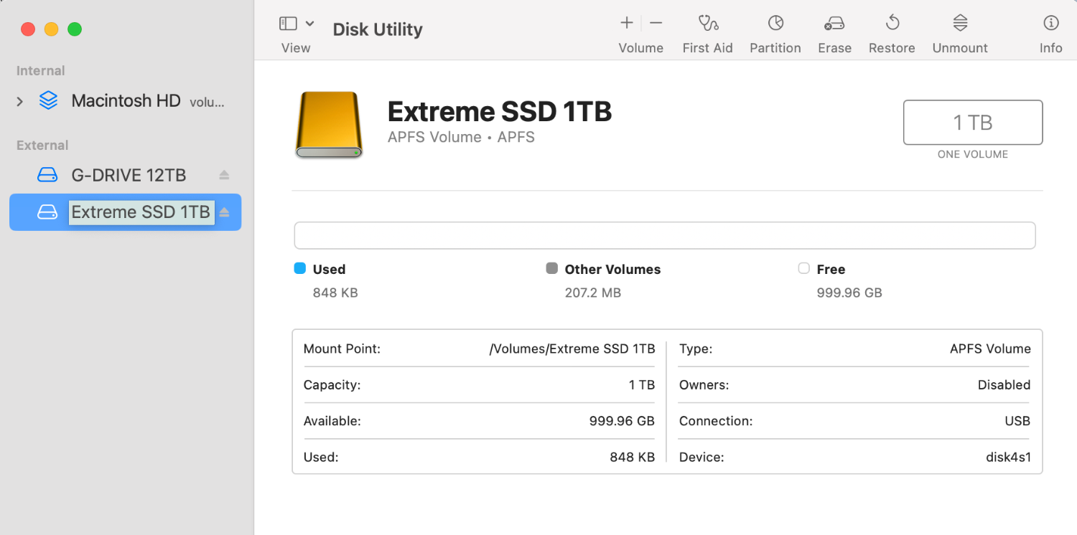1077x535 pixels.
Task: Click the Extreme SSD 1TB drive icon in sidebar
Action: point(47,212)
